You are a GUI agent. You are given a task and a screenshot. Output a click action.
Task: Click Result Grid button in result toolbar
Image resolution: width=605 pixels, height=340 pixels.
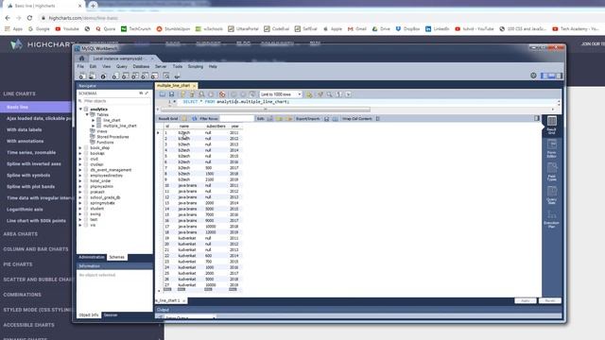coord(168,119)
